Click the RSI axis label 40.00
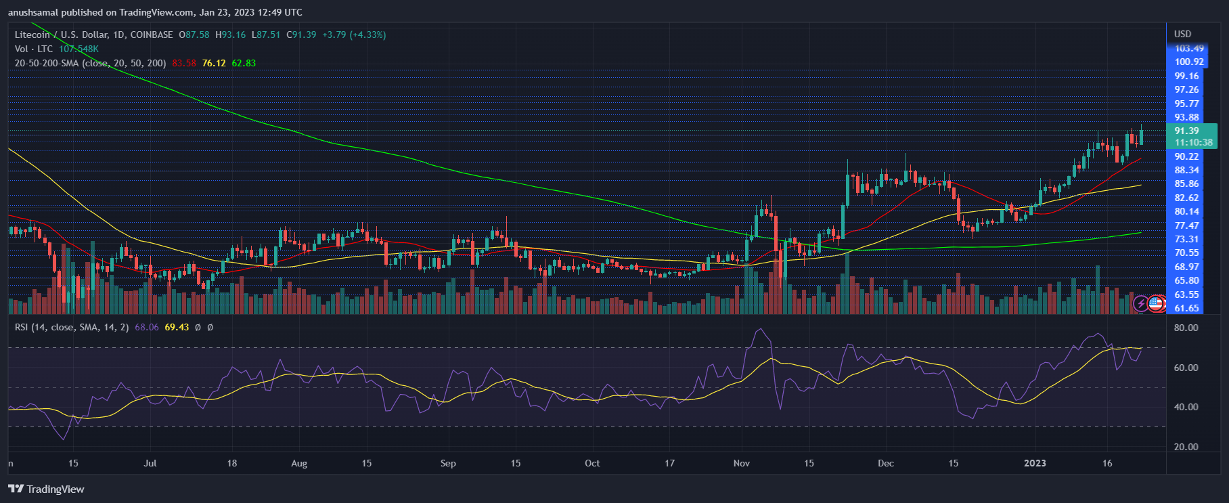1229x503 pixels. coord(1186,407)
